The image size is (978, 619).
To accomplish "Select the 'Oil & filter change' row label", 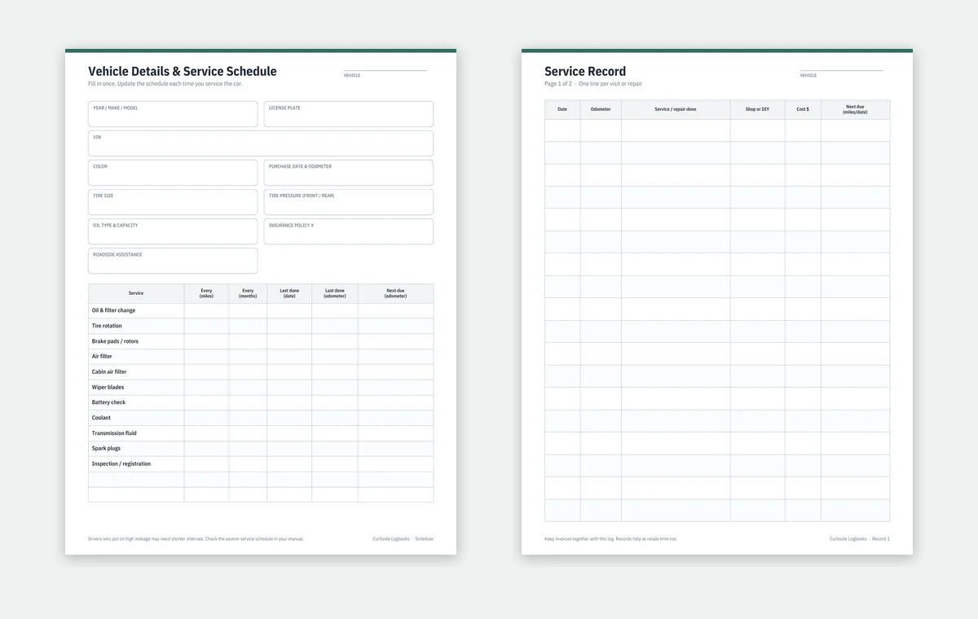I will (x=113, y=310).
